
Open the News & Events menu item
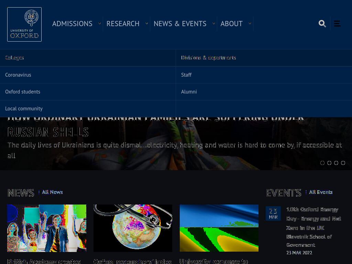click(x=180, y=24)
